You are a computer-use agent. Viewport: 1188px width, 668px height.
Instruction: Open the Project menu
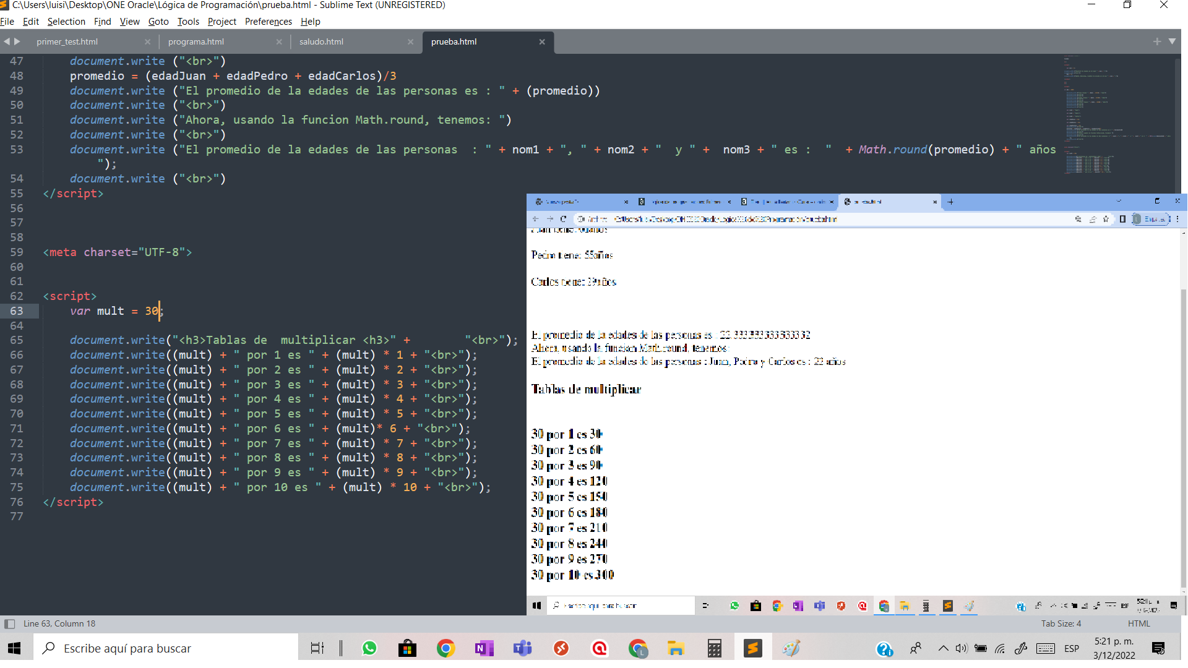pyautogui.click(x=222, y=22)
